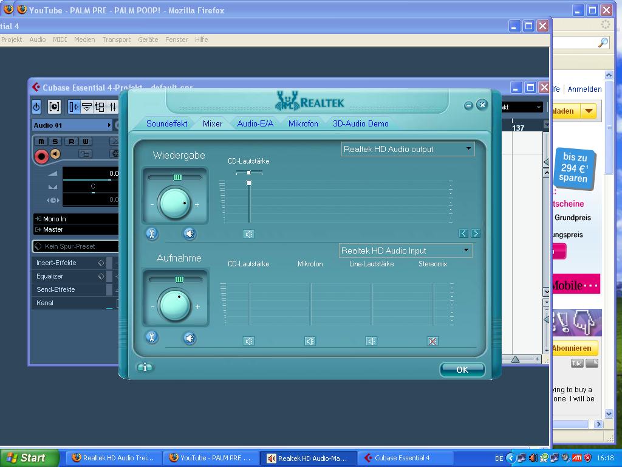Toggle the Cubase Inspector display icon
Viewport: 622px width, 467px height.
tap(74, 107)
